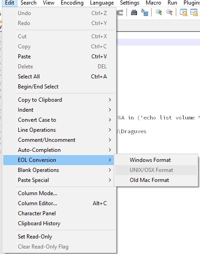Open the Column Editor dialog
This screenshot has width=200, height=254.
point(59,203)
